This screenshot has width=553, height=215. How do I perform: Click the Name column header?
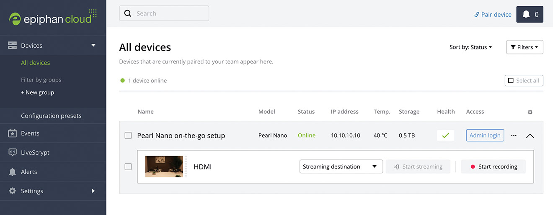(145, 112)
